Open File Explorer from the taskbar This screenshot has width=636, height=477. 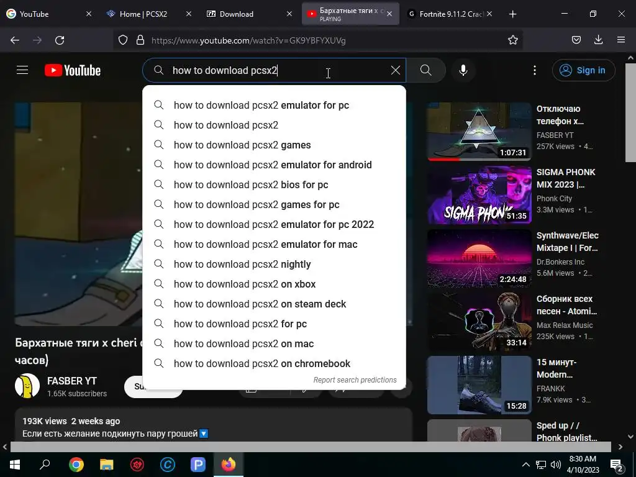107,465
